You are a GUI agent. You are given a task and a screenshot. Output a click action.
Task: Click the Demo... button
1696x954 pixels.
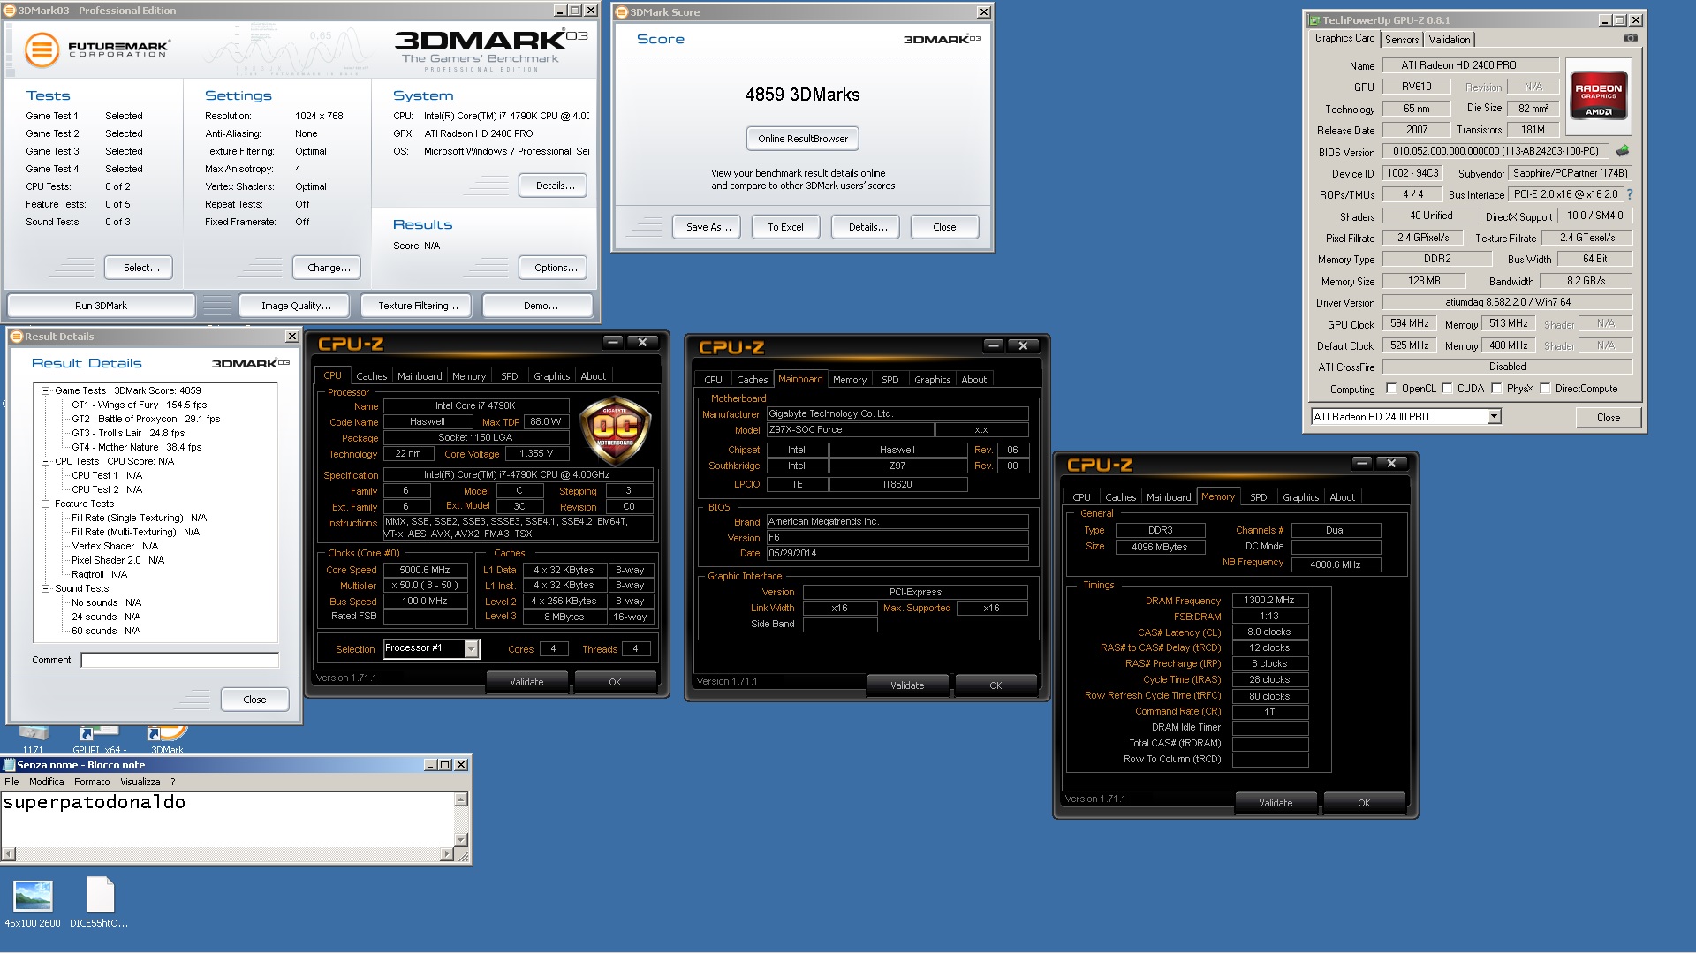click(x=540, y=306)
